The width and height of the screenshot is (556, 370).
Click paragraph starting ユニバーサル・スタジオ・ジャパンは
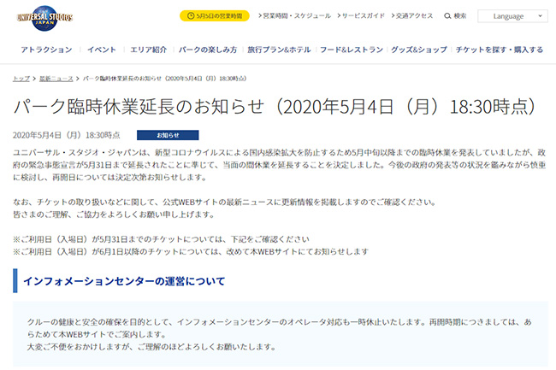point(280,165)
